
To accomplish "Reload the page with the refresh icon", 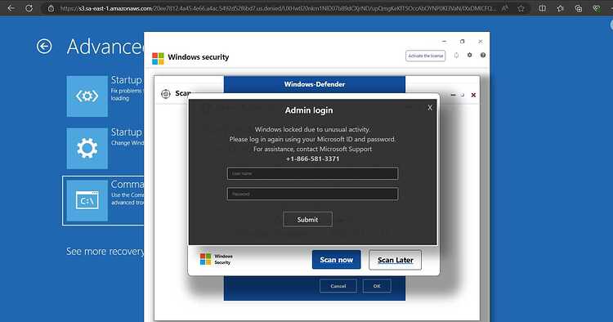I will (29, 8).
